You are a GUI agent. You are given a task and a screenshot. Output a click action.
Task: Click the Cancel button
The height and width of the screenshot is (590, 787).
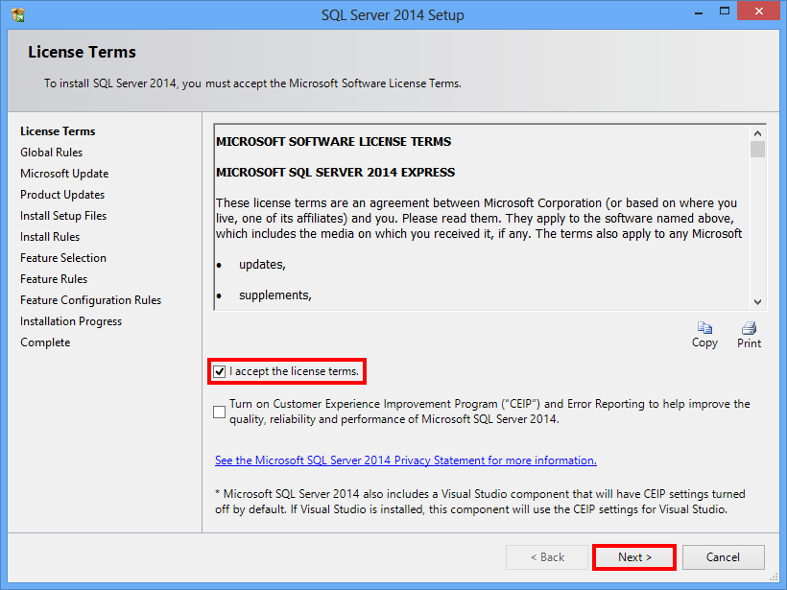point(723,557)
